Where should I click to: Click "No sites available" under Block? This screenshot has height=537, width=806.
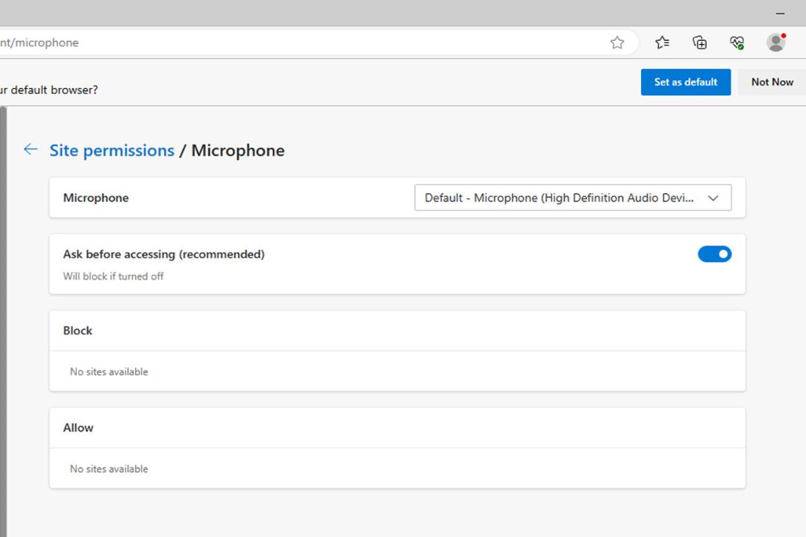point(109,371)
